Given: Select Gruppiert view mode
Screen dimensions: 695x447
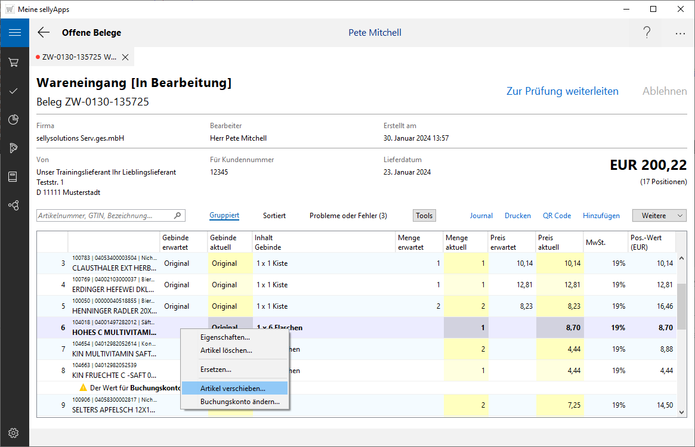Looking at the screenshot, I should 224,216.
